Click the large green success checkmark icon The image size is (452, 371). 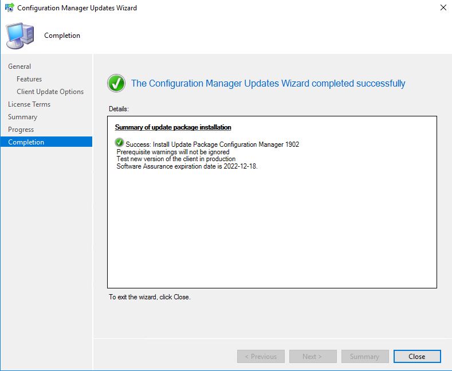[116, 83]
